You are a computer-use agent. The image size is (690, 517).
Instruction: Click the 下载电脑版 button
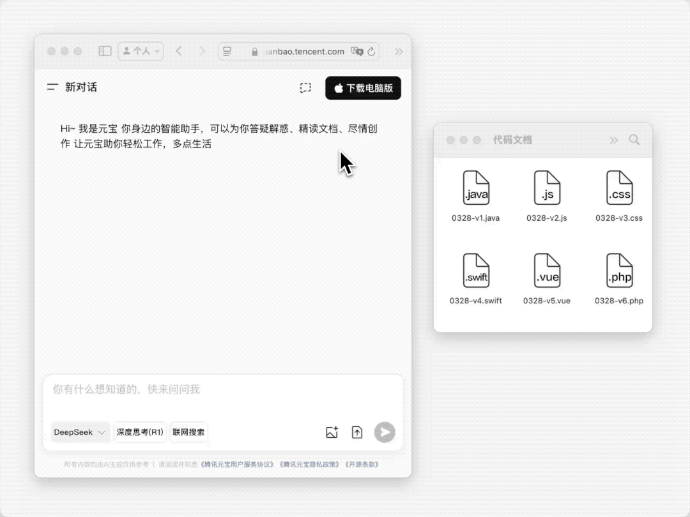pos(363,88)
